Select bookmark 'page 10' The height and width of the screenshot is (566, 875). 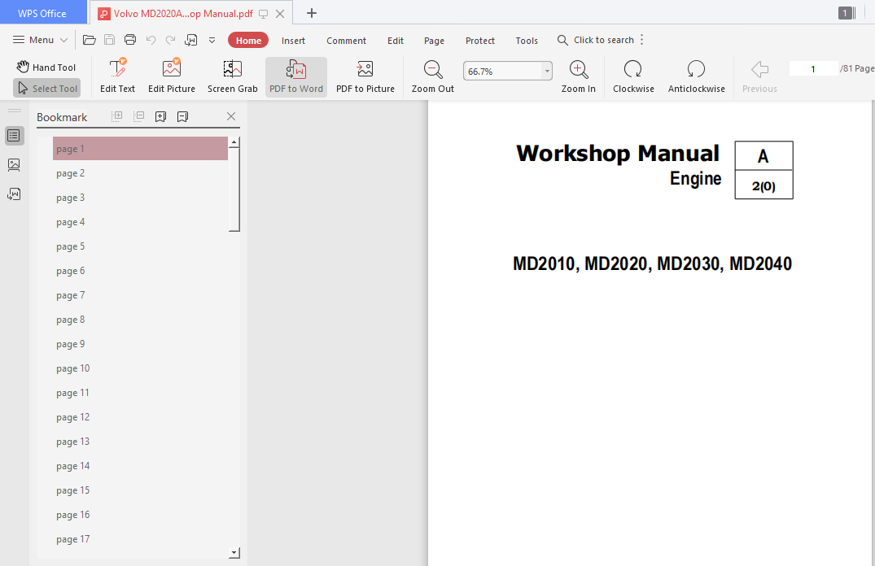tap(140, 368)
